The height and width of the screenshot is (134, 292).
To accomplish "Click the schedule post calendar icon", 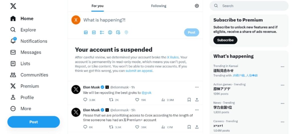I will tap(118, 32).
